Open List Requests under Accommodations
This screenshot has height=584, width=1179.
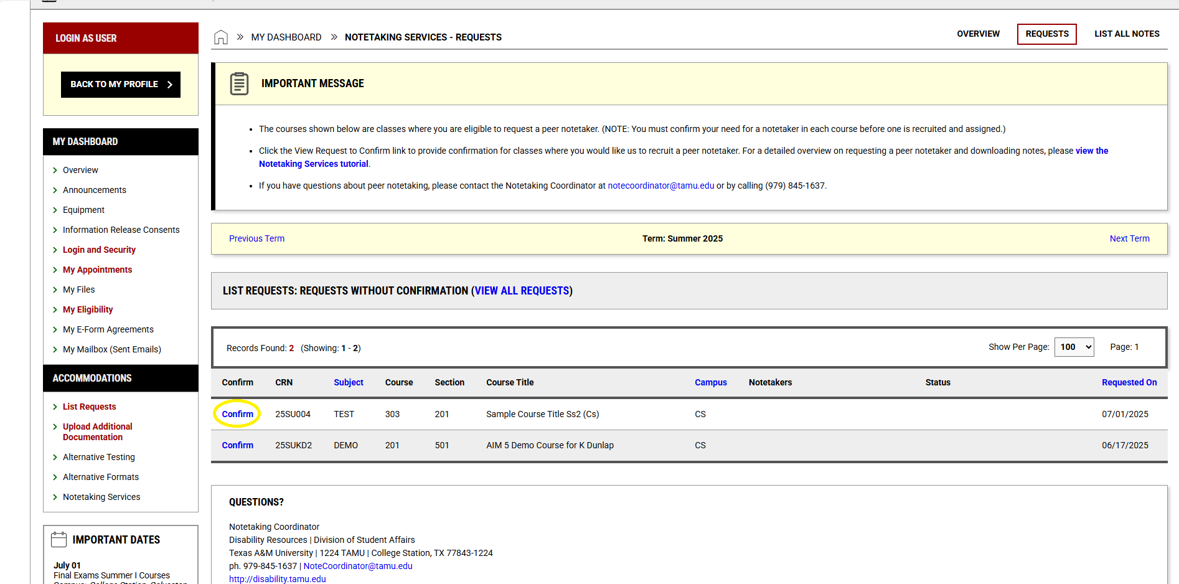89,407
